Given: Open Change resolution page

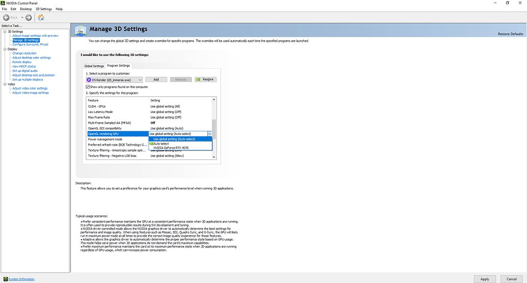Looking at the screenshot, I should (24, 53).
